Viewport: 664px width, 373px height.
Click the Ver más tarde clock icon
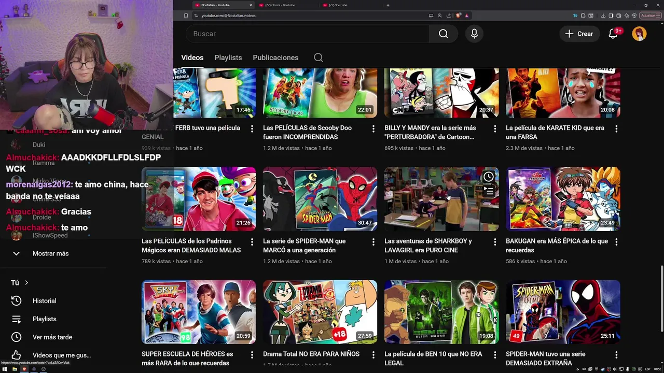coord(16,337)
